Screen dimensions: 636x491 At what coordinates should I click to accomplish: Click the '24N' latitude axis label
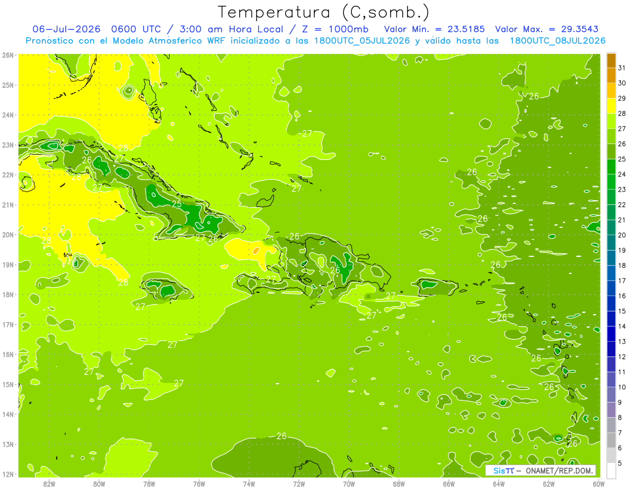(8, 115)
